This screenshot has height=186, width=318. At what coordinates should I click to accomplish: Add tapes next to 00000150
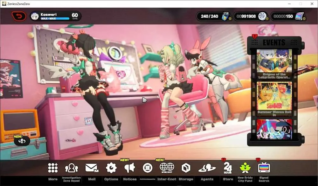click(304, 19)
